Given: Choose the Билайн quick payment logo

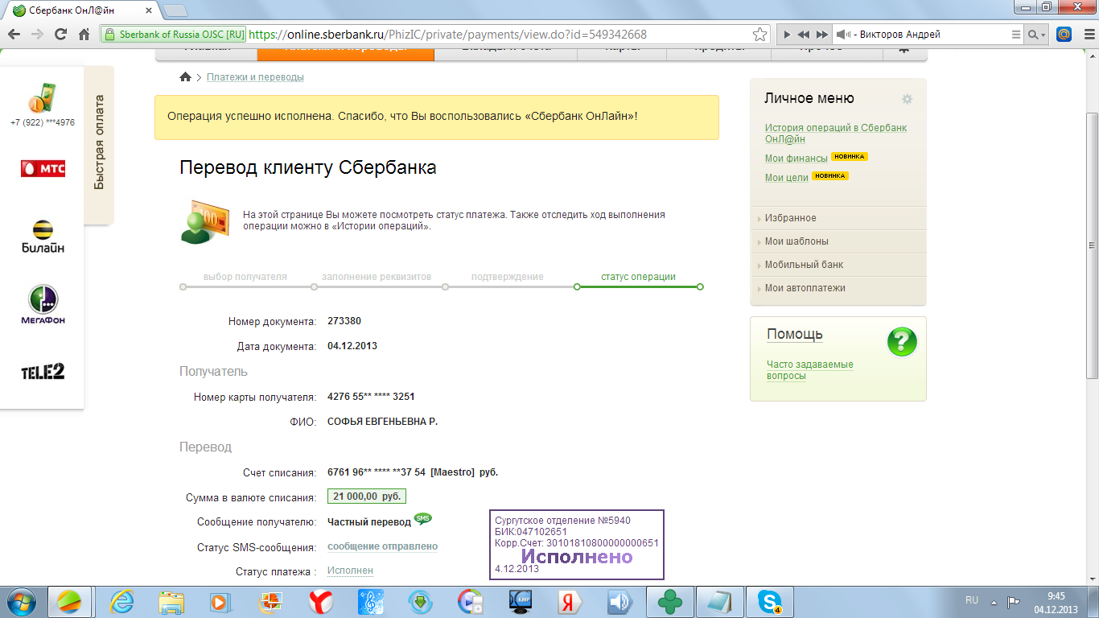Looking at the screenshot, I should [43, 237].
